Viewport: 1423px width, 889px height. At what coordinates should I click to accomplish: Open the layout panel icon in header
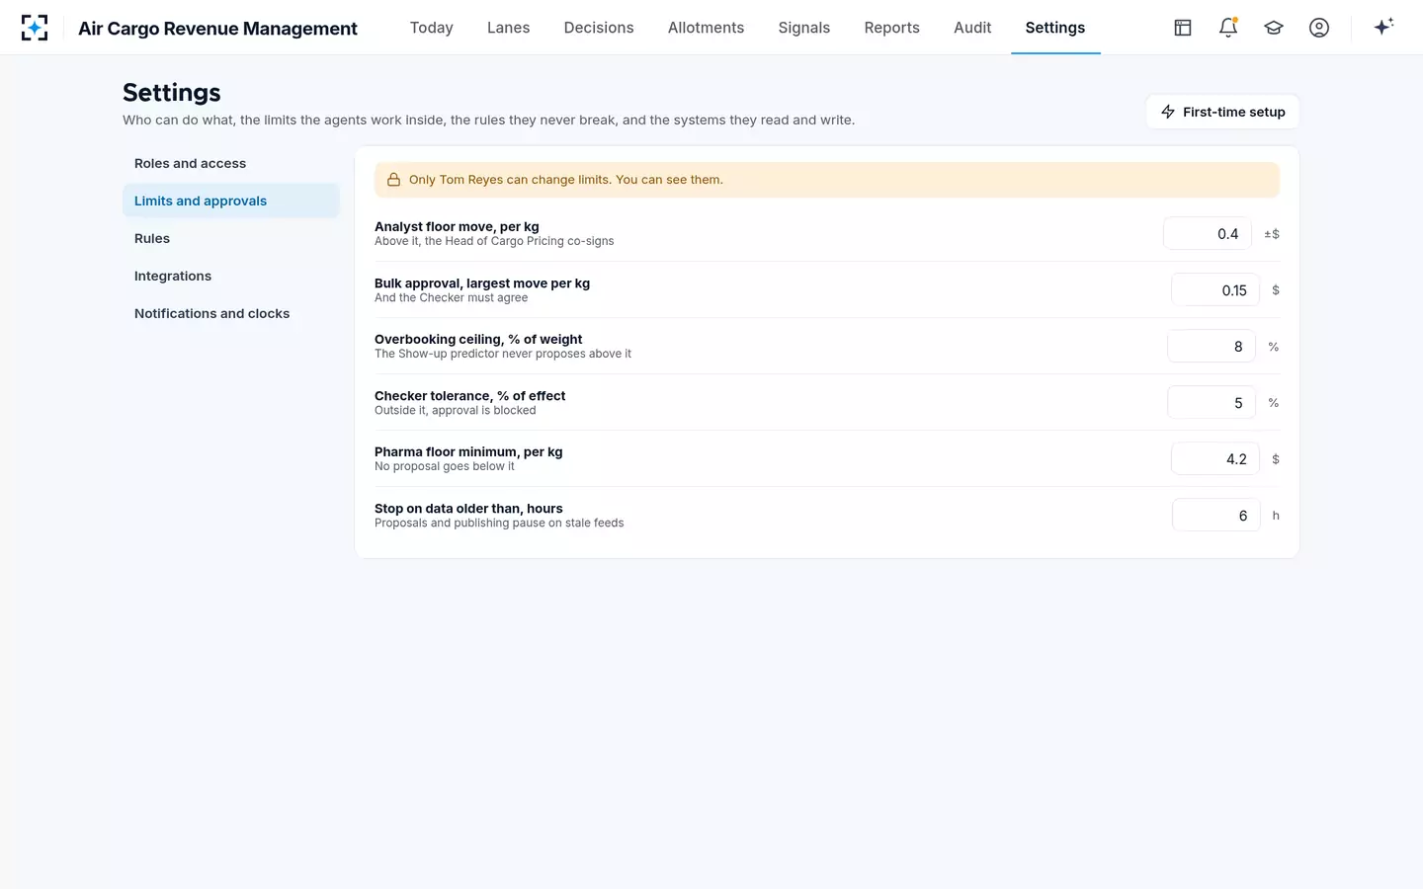pyautogui.click(x=1183, y=28)
